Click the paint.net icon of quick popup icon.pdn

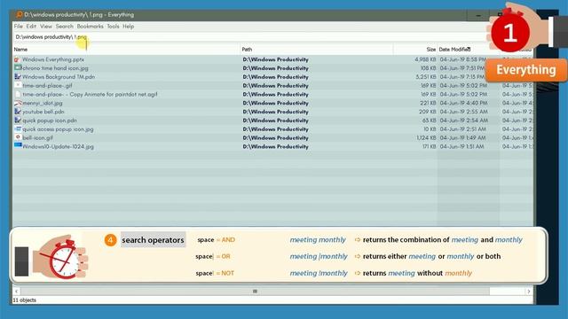pyautogui.click(x=18, y=121)
